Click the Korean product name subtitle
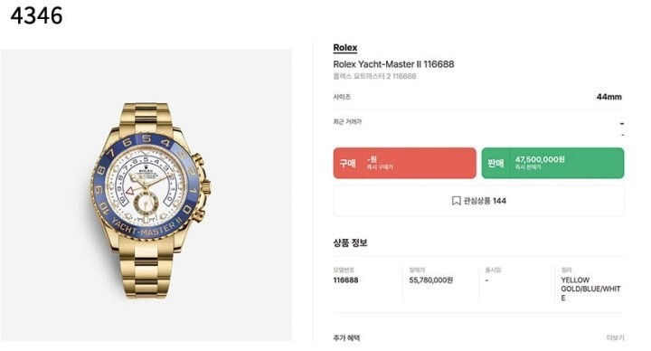Image resolution: width=651 pixels, height=351 pixels. [374, 76]
